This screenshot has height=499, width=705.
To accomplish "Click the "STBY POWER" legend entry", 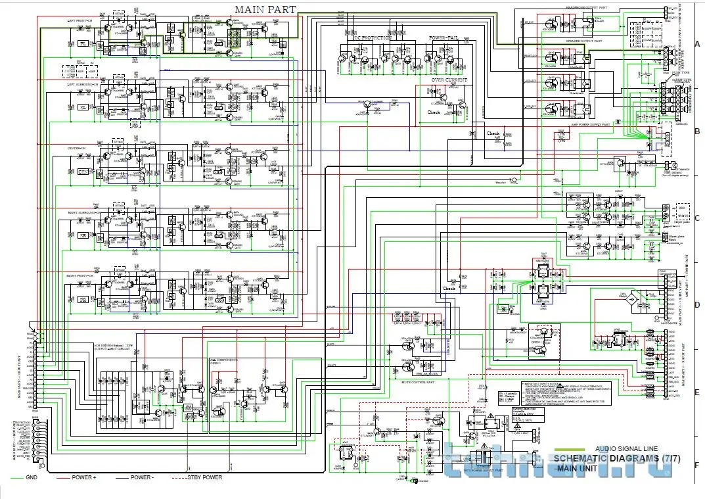I will (204, 477).
